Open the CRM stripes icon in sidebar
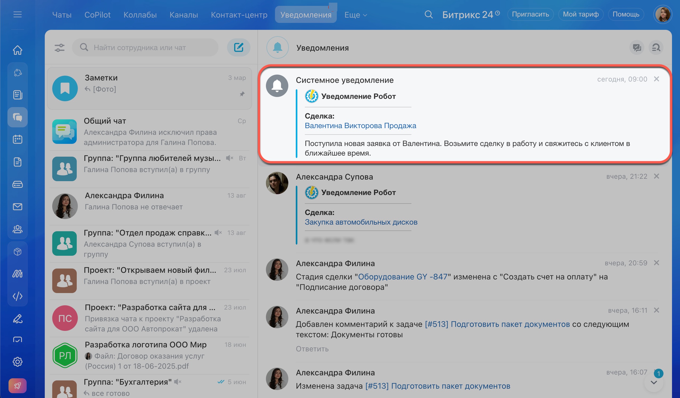This screenshot has width=680, height=398. tap(18, 274)
